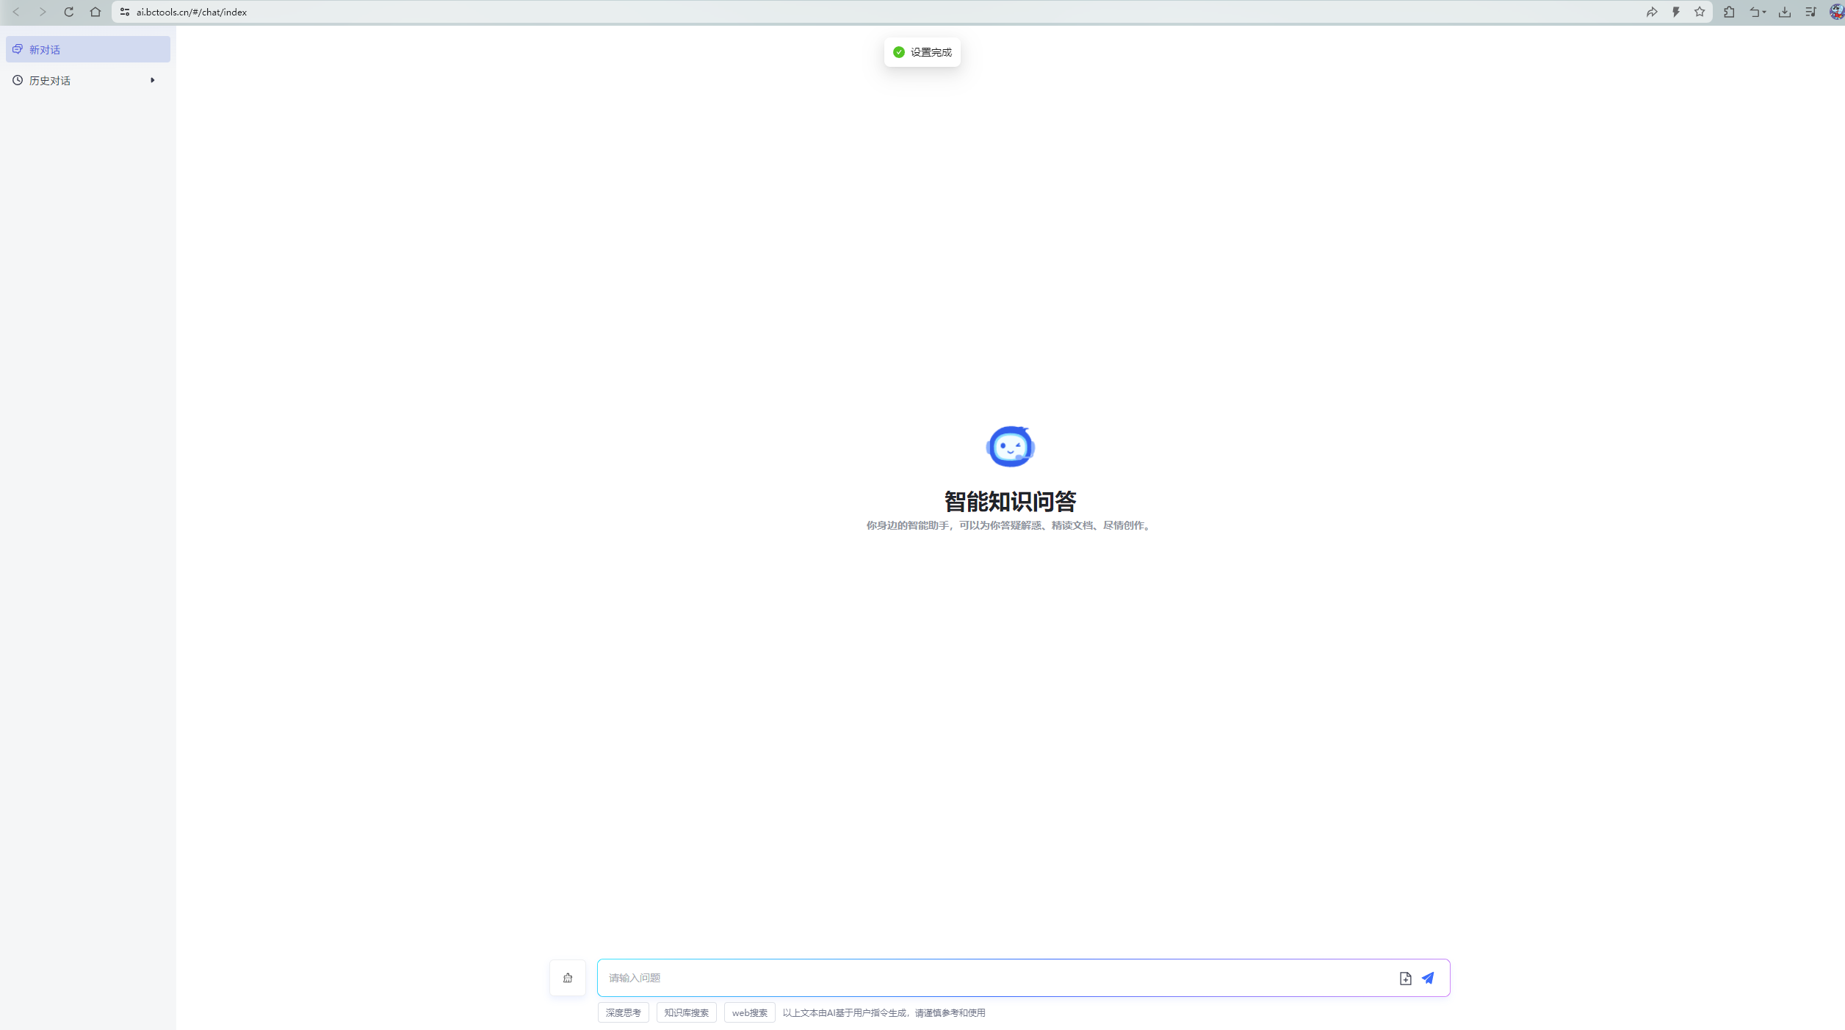The image size is (1845, 1030).
Task: Open the undo closed tab dropdown arrow
Action: [x=1764, y=12]
